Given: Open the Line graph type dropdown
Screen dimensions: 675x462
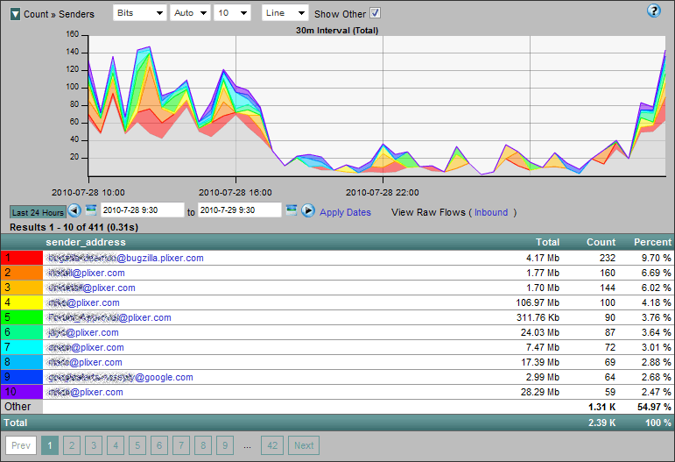Looking at the screenshot, I should pyautogui.click(x=285, y=13).
